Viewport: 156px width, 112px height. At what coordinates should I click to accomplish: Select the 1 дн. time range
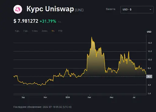17,31
